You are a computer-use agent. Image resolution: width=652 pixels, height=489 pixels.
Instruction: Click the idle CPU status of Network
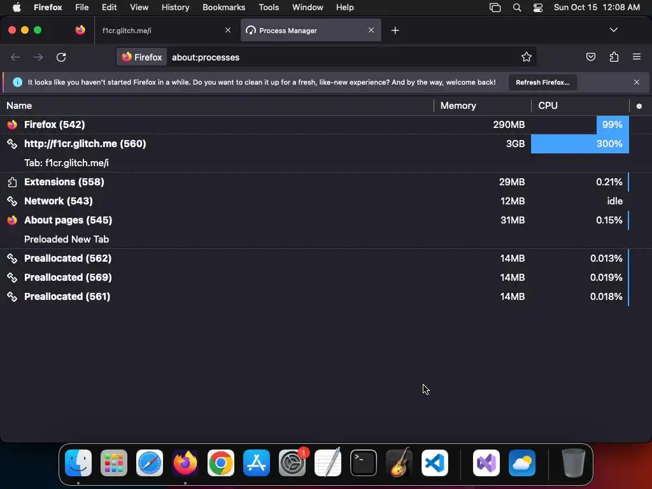coord(614,201)
